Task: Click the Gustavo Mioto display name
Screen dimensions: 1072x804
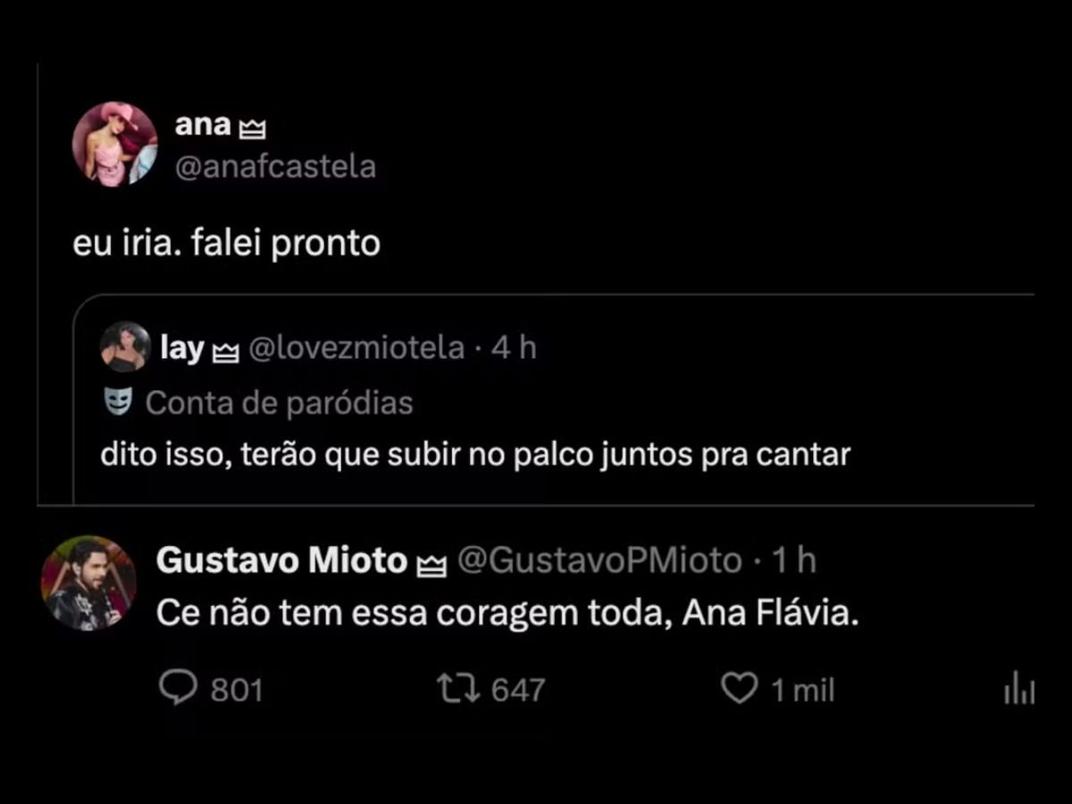Action: click(281, 561)
